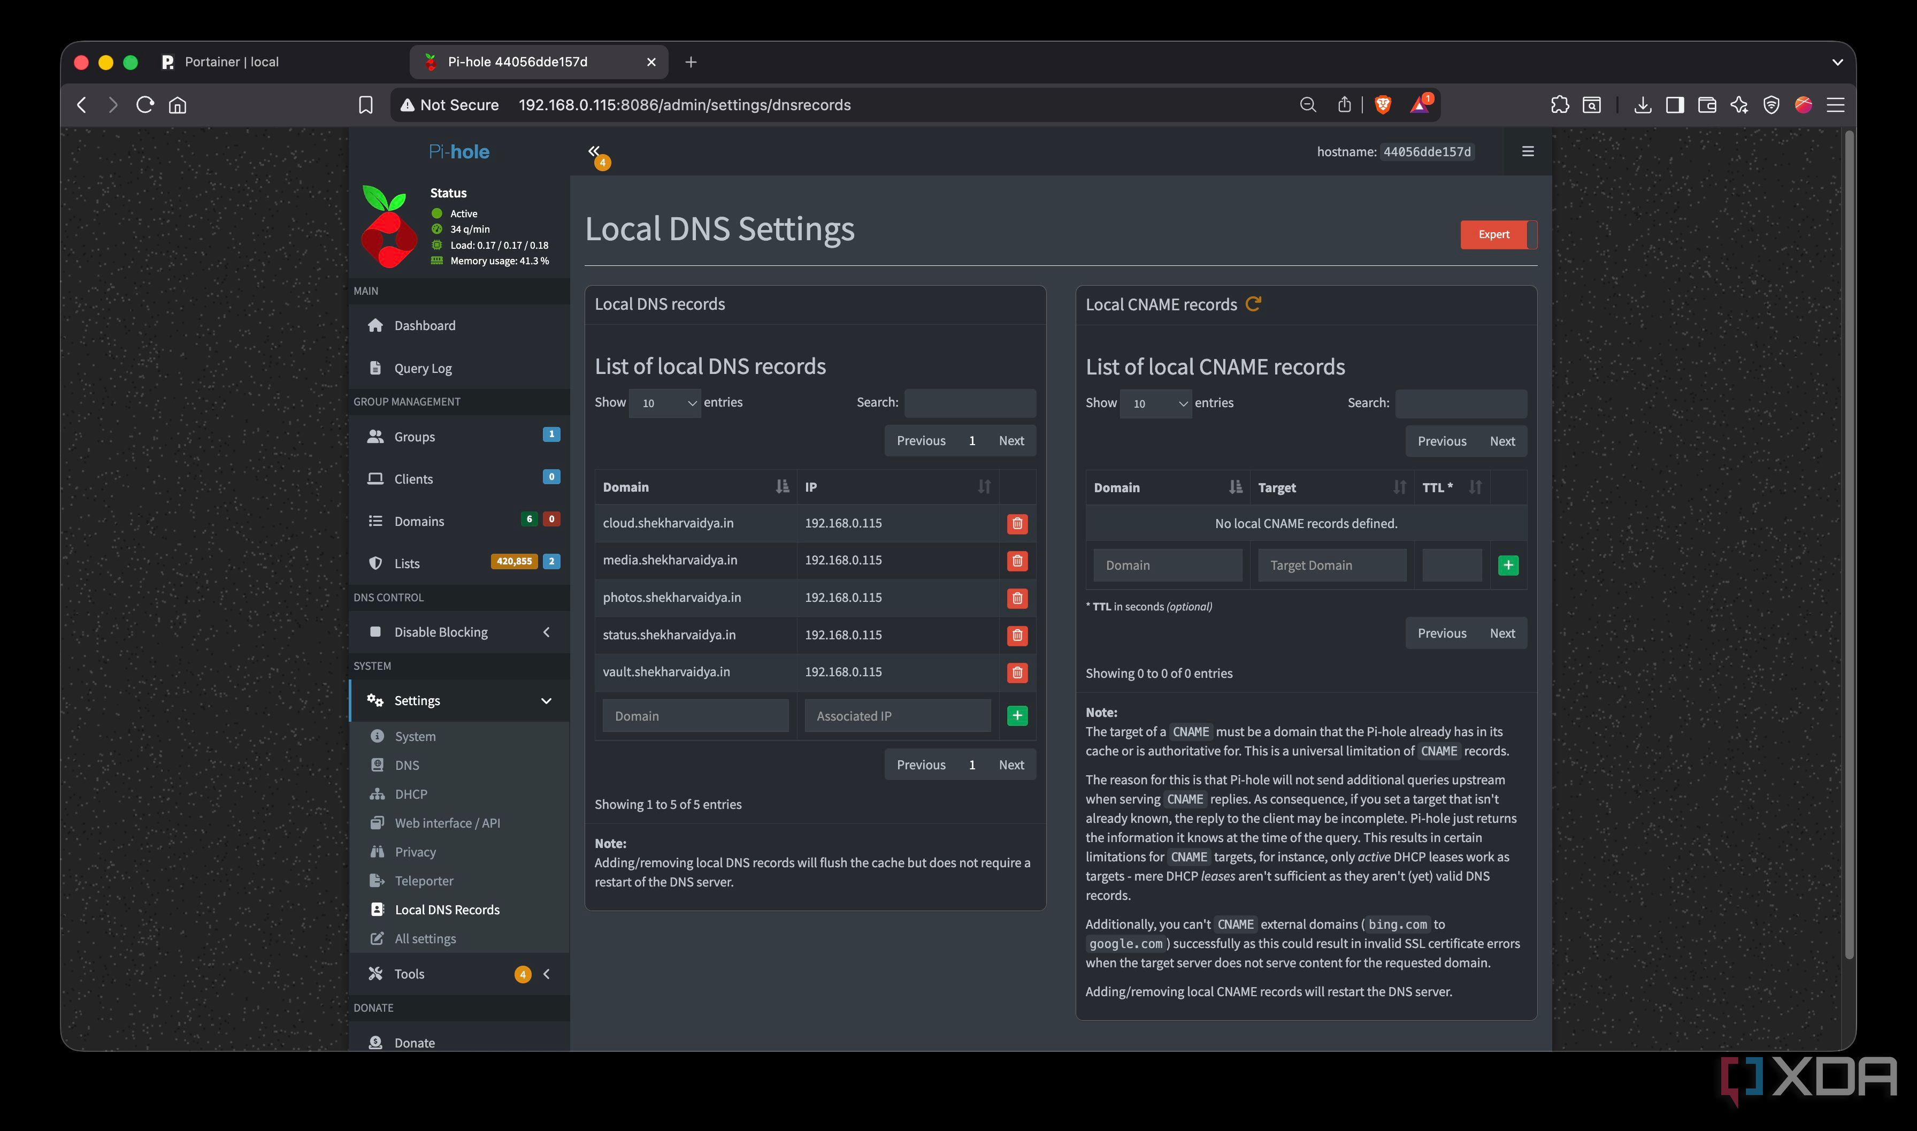Collapse the sidebar with the double-arrow icon
This screenshot has width=1917, height=1131.
coord(594,151)
